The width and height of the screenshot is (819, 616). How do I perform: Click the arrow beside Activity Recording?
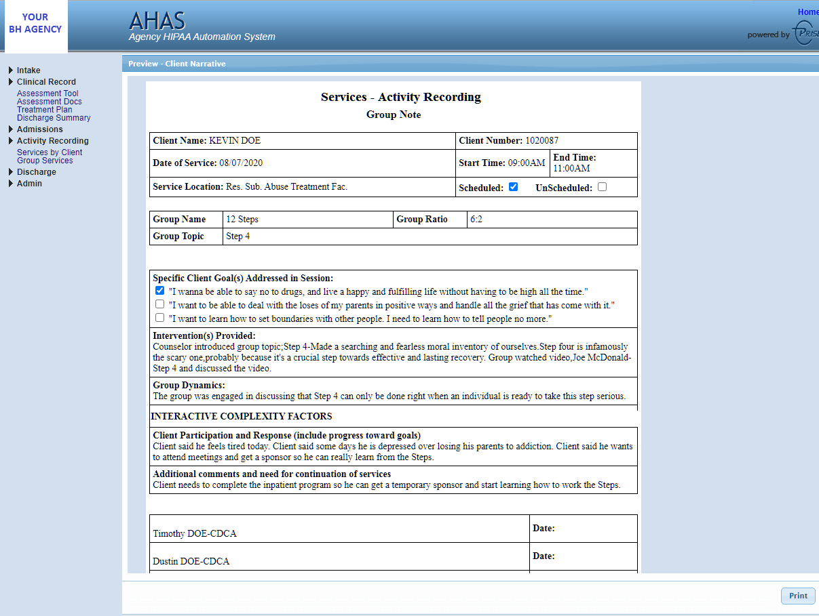coord(9,140)
